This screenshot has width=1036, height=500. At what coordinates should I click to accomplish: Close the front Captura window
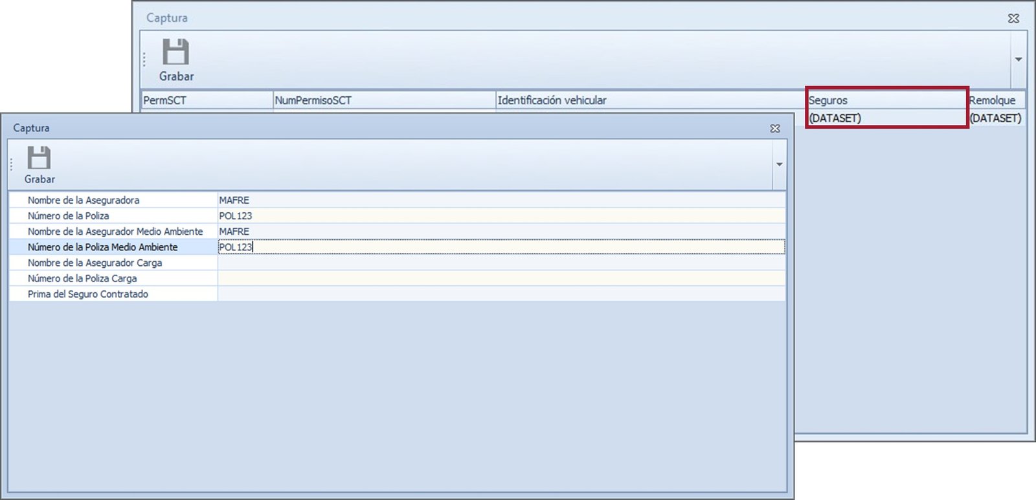click(x=775, y=129)
